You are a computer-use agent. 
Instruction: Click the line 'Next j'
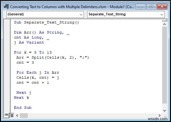point(24,93)
